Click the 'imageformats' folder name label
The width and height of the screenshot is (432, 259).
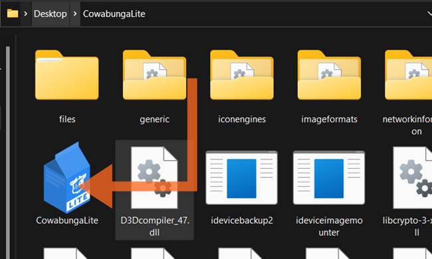point(329,120)
